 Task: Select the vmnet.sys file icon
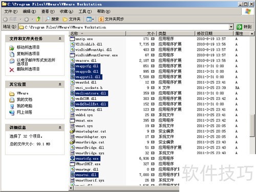72,126
